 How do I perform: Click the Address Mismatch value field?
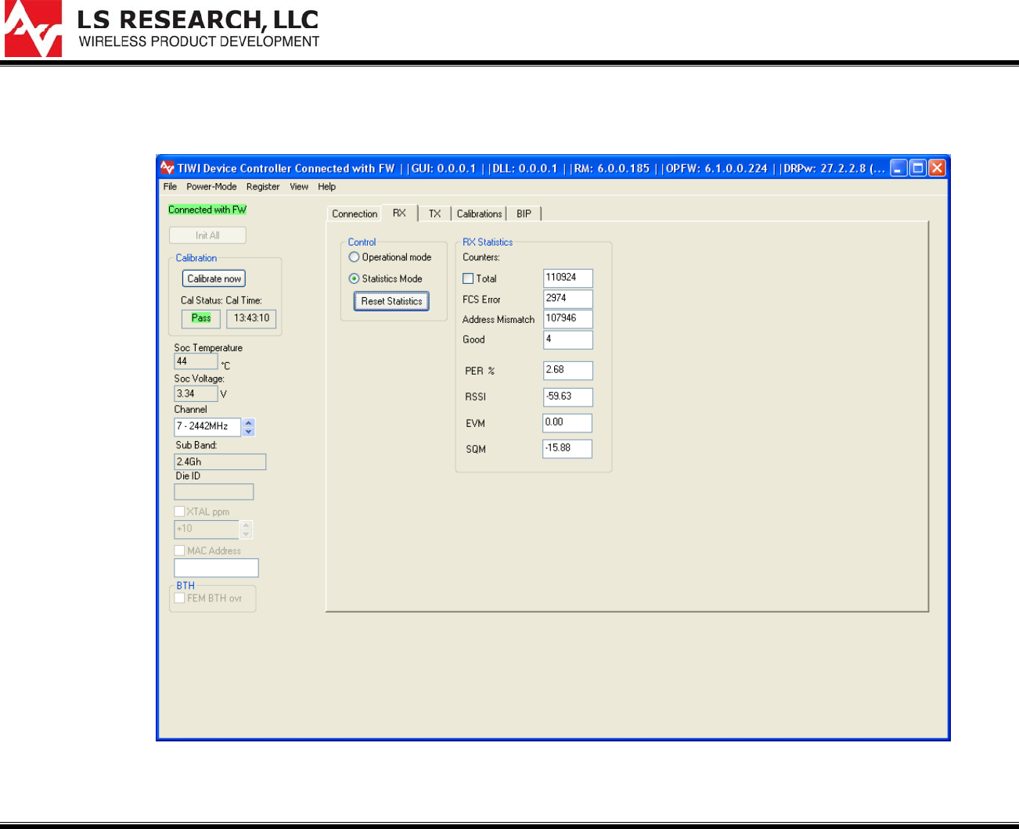click(568, 319)
